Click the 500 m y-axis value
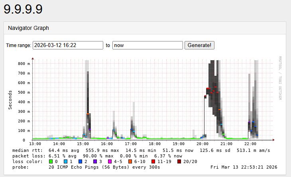 [x=24, y=92]
